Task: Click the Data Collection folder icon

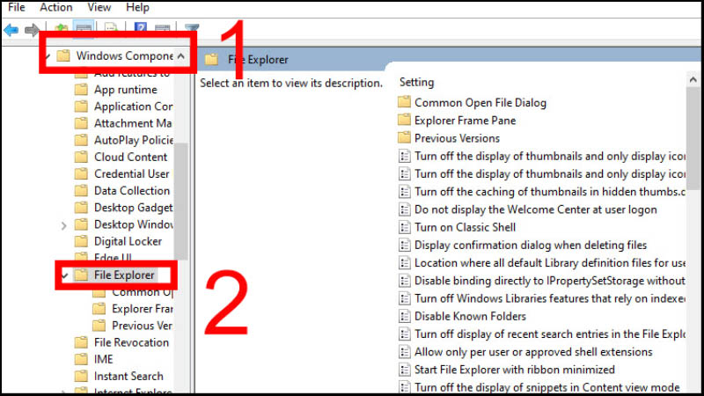Action: coord(81,191)
